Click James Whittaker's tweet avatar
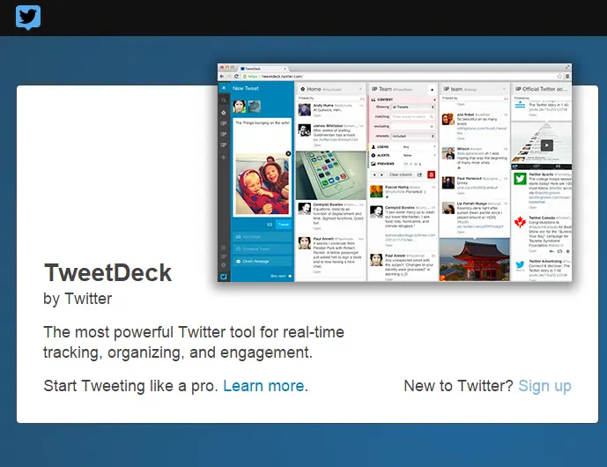This screenshot has height=467, width=607. point(304,130)
